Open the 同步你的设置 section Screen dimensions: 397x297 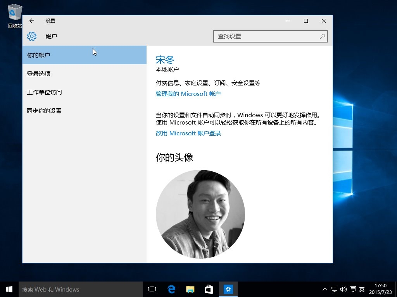click(x=84, y=111)
